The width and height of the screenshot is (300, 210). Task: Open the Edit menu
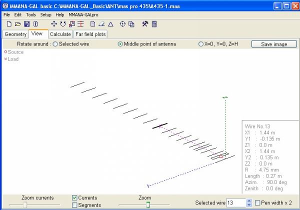[18, 14]
